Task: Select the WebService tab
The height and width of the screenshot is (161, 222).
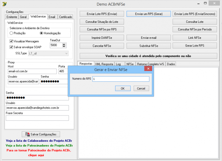Action: tap(38, 17)
